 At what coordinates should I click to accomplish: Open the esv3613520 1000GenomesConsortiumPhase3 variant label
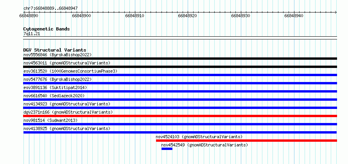pos(70,71)
